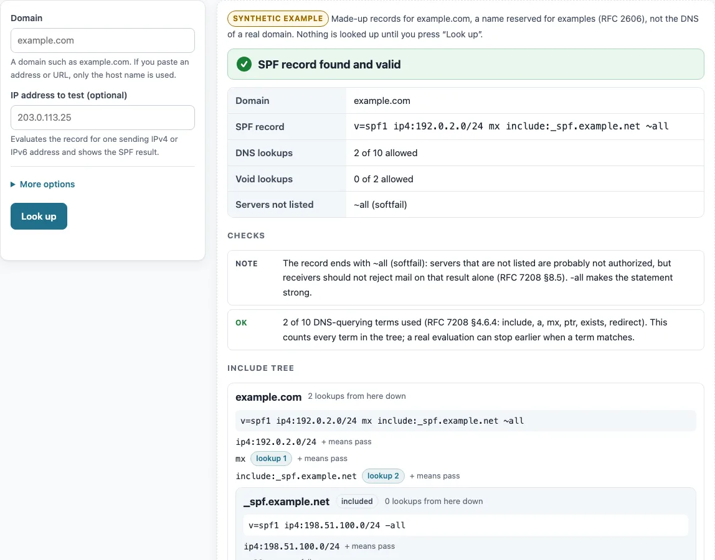Click the 'Void lookups' row label
Image resolution: width=715 pixels, height=560 pixels.
click(264, 179)
